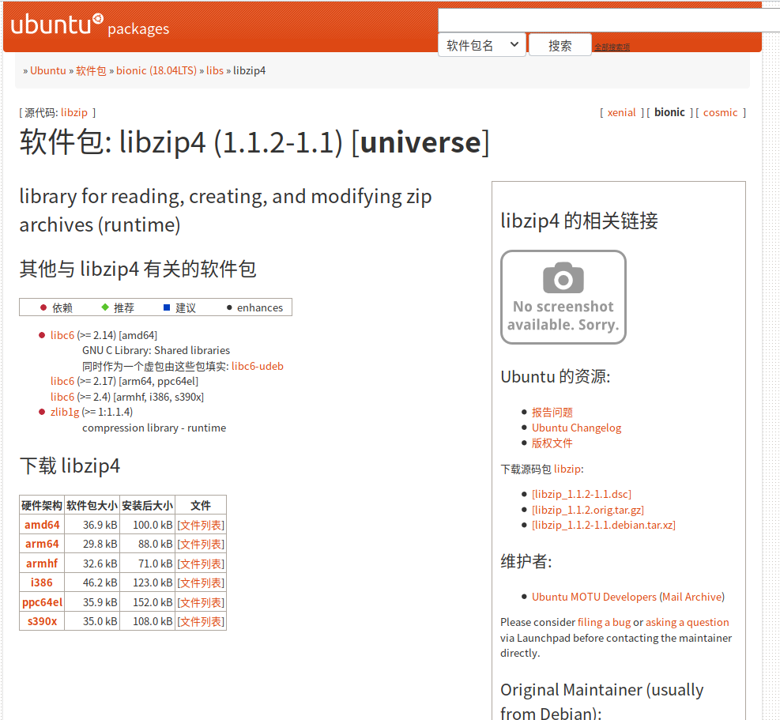The height and width of the screenshot is (720, 780).
Task: Click the green 推荐 (recommends) legend diamond
Action: pyautogui.click(x=104, y=307)
